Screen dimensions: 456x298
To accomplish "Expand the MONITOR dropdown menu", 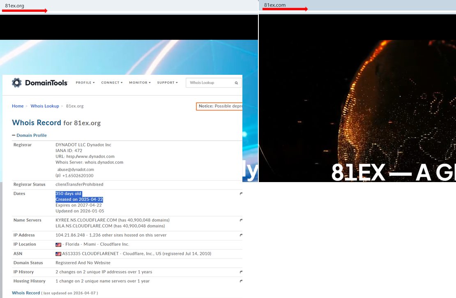I will coord(140,83).
